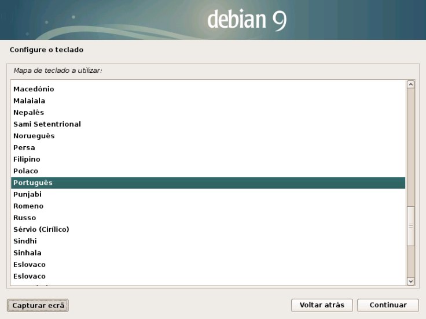This screenshot has width=426, height=319.
Task: Select Romeno keymap option
Action: (x=28, y=206)
